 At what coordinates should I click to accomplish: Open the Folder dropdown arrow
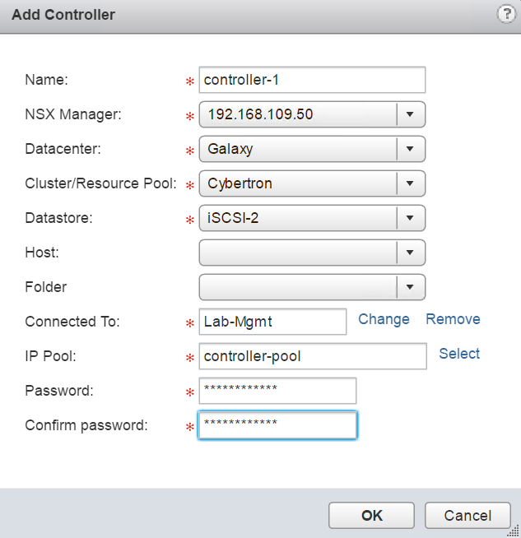coord(410,287)
